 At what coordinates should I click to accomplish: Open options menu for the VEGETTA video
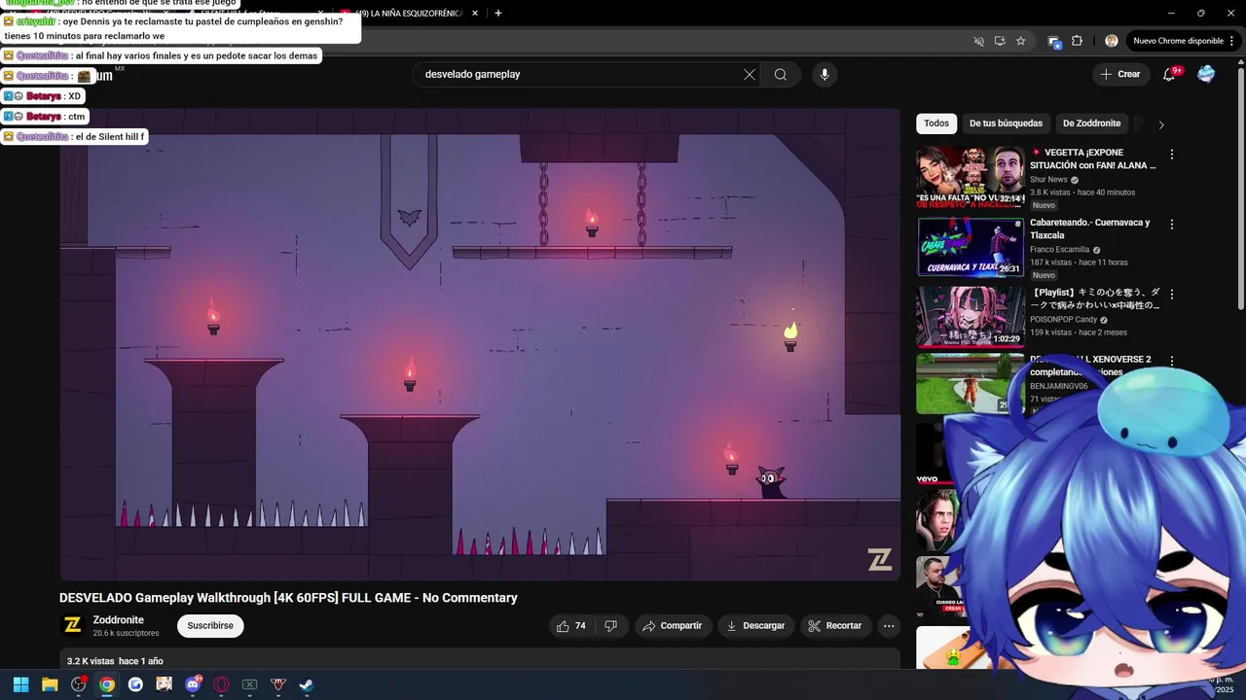tap(1172, 155)
